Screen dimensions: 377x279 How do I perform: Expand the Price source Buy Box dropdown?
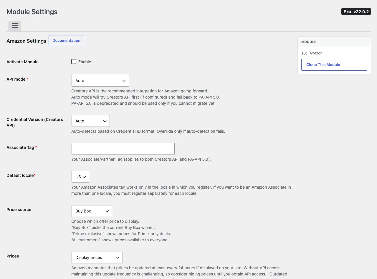92,211
